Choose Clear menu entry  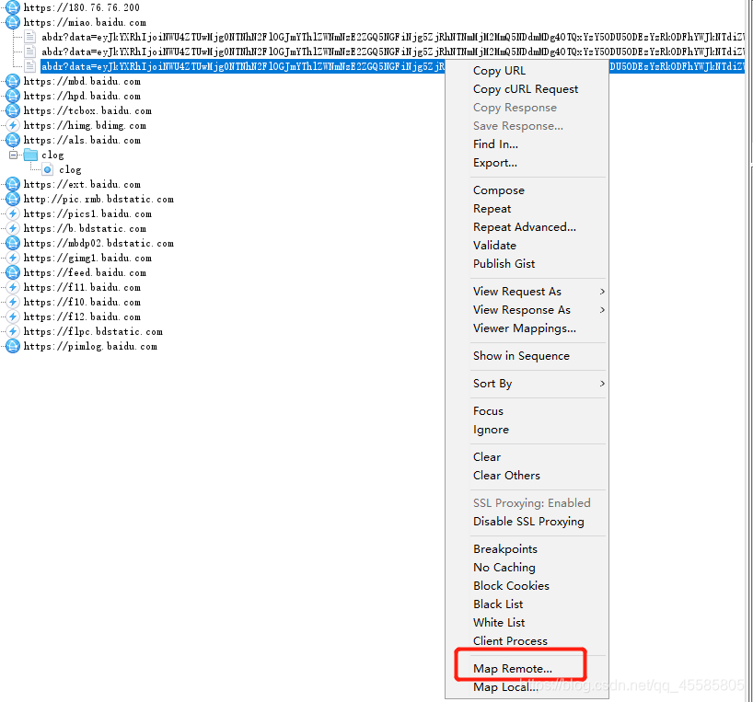[x=486, y=456]
